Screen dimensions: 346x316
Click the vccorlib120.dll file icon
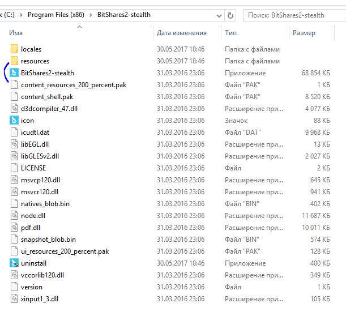point(14,275)
